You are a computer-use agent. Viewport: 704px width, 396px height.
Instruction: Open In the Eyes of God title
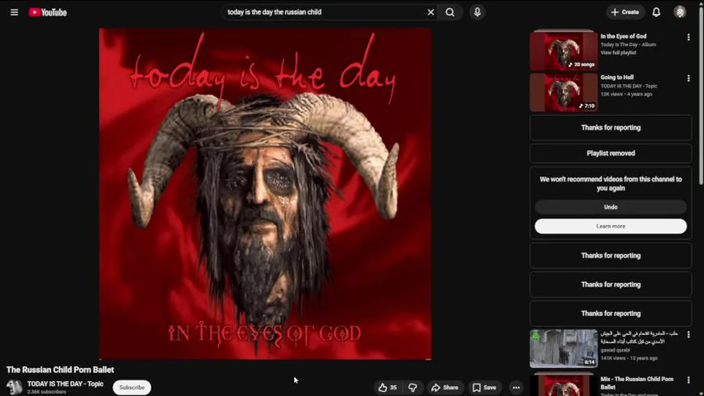click(x=624, y=36)
